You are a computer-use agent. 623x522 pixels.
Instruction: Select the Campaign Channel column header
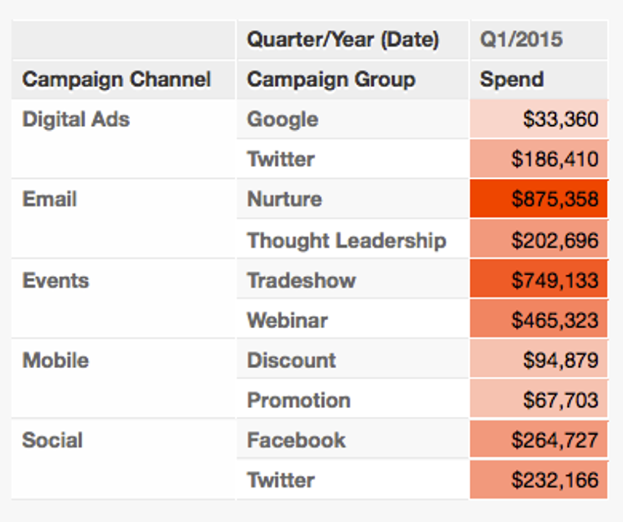[123, 80]
